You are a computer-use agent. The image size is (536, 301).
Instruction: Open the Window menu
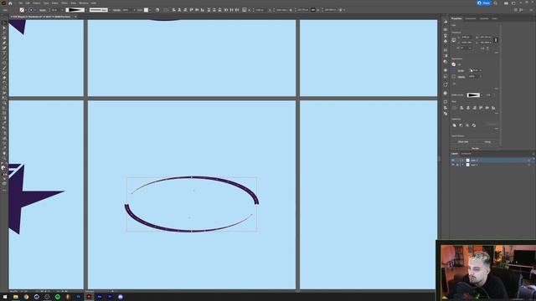(x=84, y=3)
